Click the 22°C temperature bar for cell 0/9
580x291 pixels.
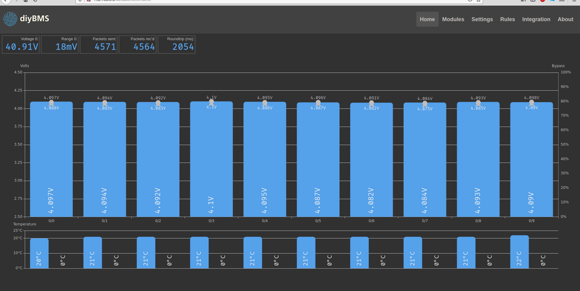point(520,252)
